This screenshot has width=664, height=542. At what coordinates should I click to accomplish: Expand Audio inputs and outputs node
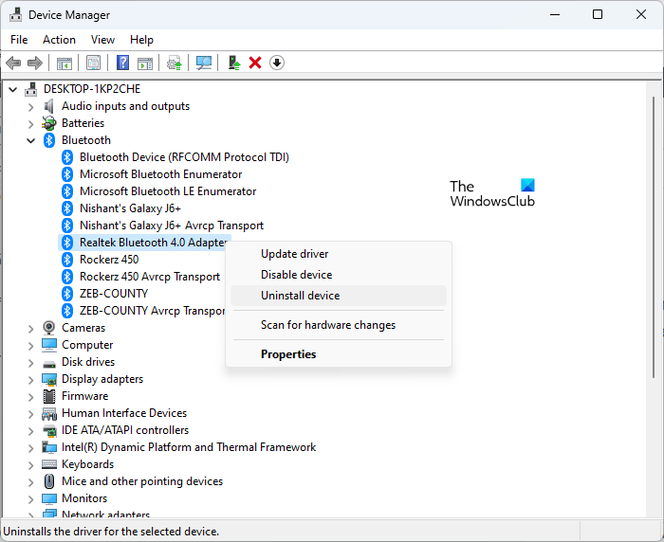point(30,107)
